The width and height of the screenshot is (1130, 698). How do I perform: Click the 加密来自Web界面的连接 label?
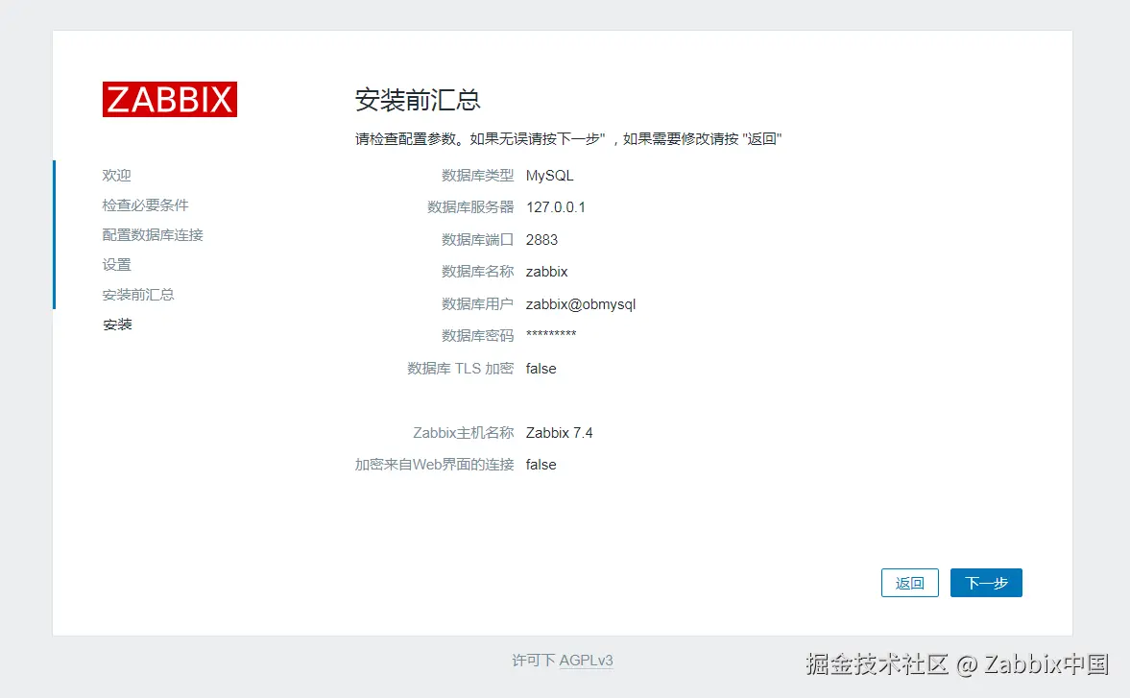pyautogui.click(x=435, y=465)
